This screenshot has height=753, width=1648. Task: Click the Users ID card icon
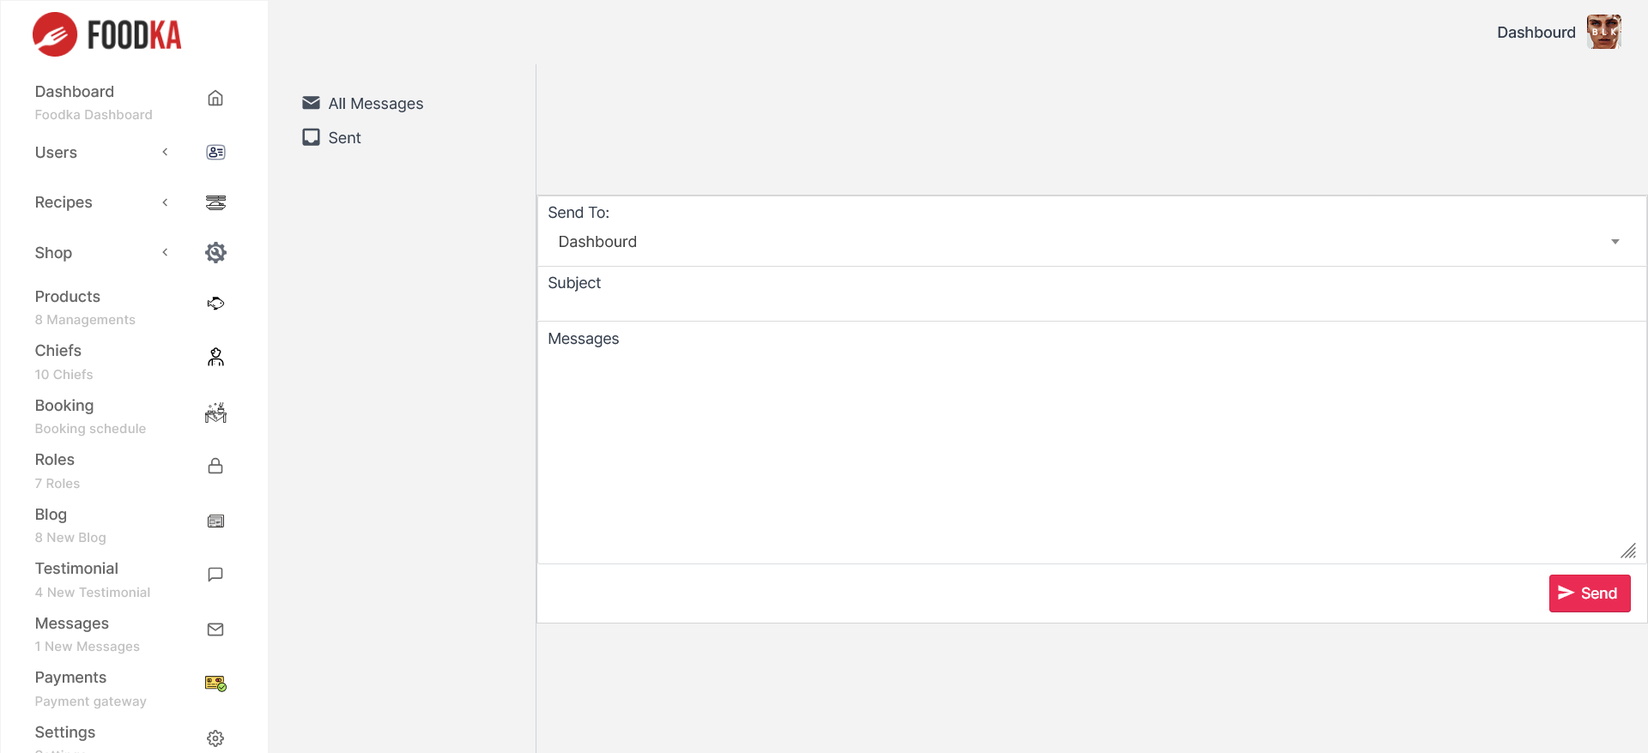(215, 153)
